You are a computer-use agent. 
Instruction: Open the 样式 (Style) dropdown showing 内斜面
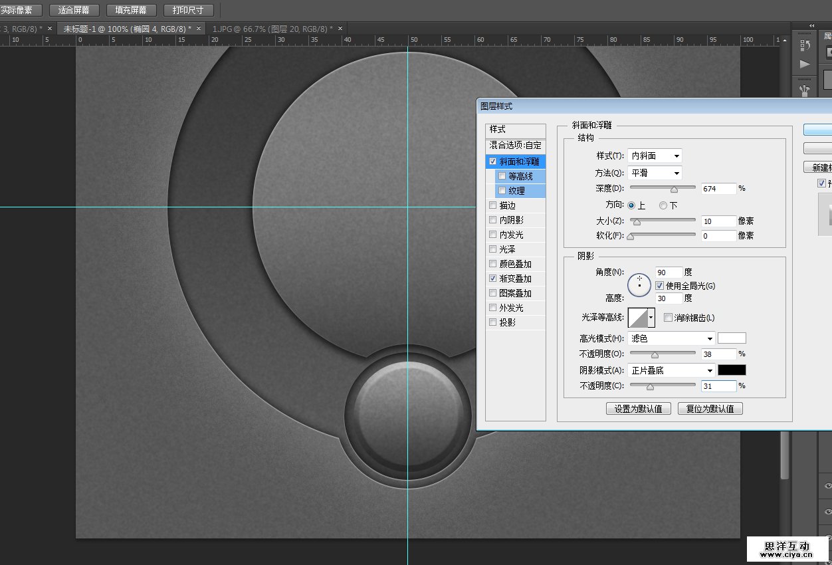[x=655, y=156]
